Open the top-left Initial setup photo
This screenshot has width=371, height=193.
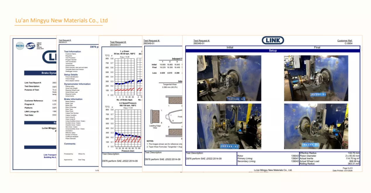pyautogui.click(x=229, y=78)
